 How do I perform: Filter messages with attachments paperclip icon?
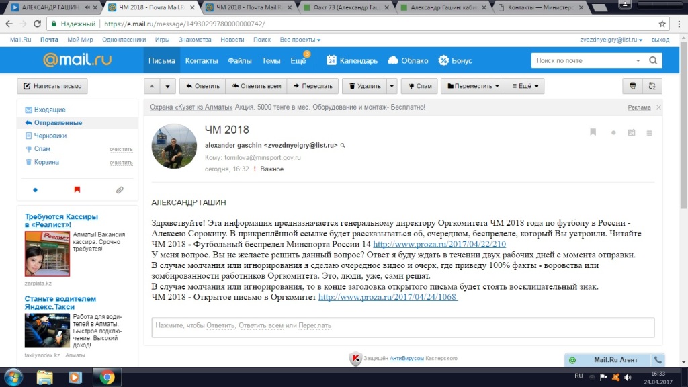coord(120,190)
